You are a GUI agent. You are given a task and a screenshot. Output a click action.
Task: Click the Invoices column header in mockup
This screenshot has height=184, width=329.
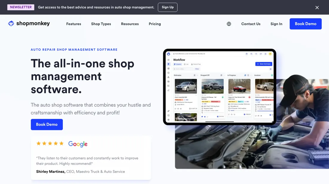[258, 75]
